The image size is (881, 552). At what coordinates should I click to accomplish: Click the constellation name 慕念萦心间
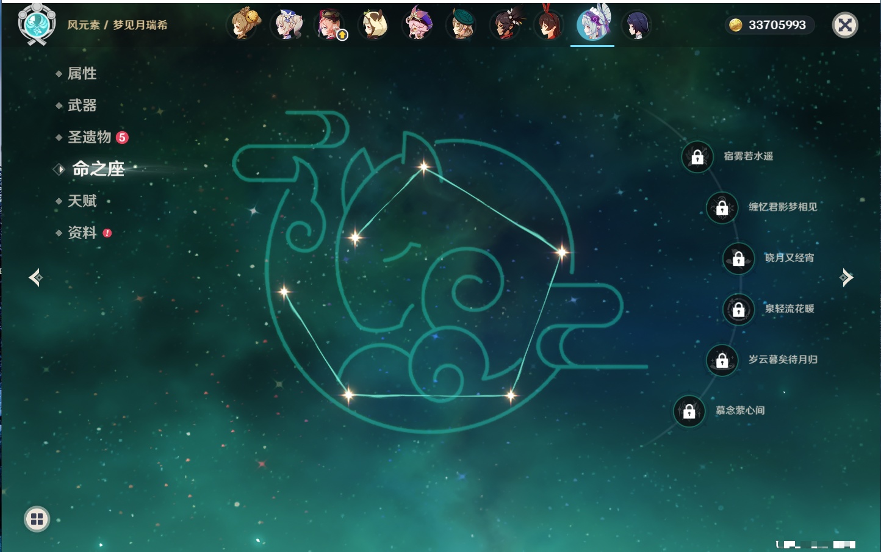[740, 410]
